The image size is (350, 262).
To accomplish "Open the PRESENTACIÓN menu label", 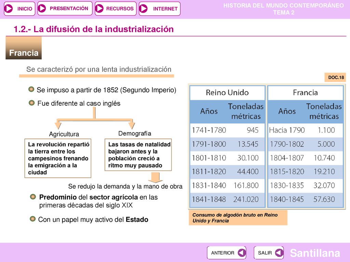I will (69, 9).
